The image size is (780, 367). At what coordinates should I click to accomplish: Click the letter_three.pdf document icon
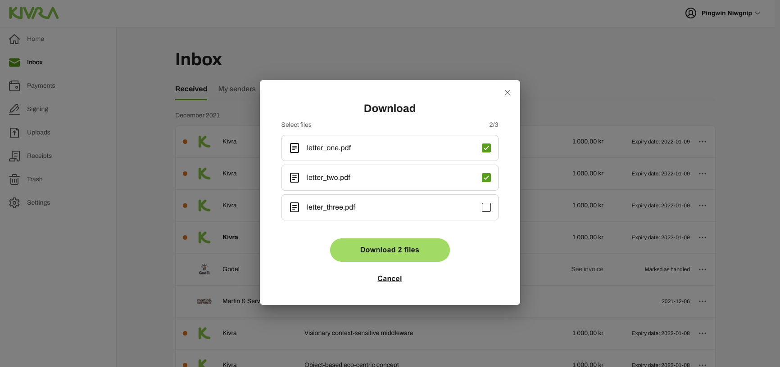295,207
